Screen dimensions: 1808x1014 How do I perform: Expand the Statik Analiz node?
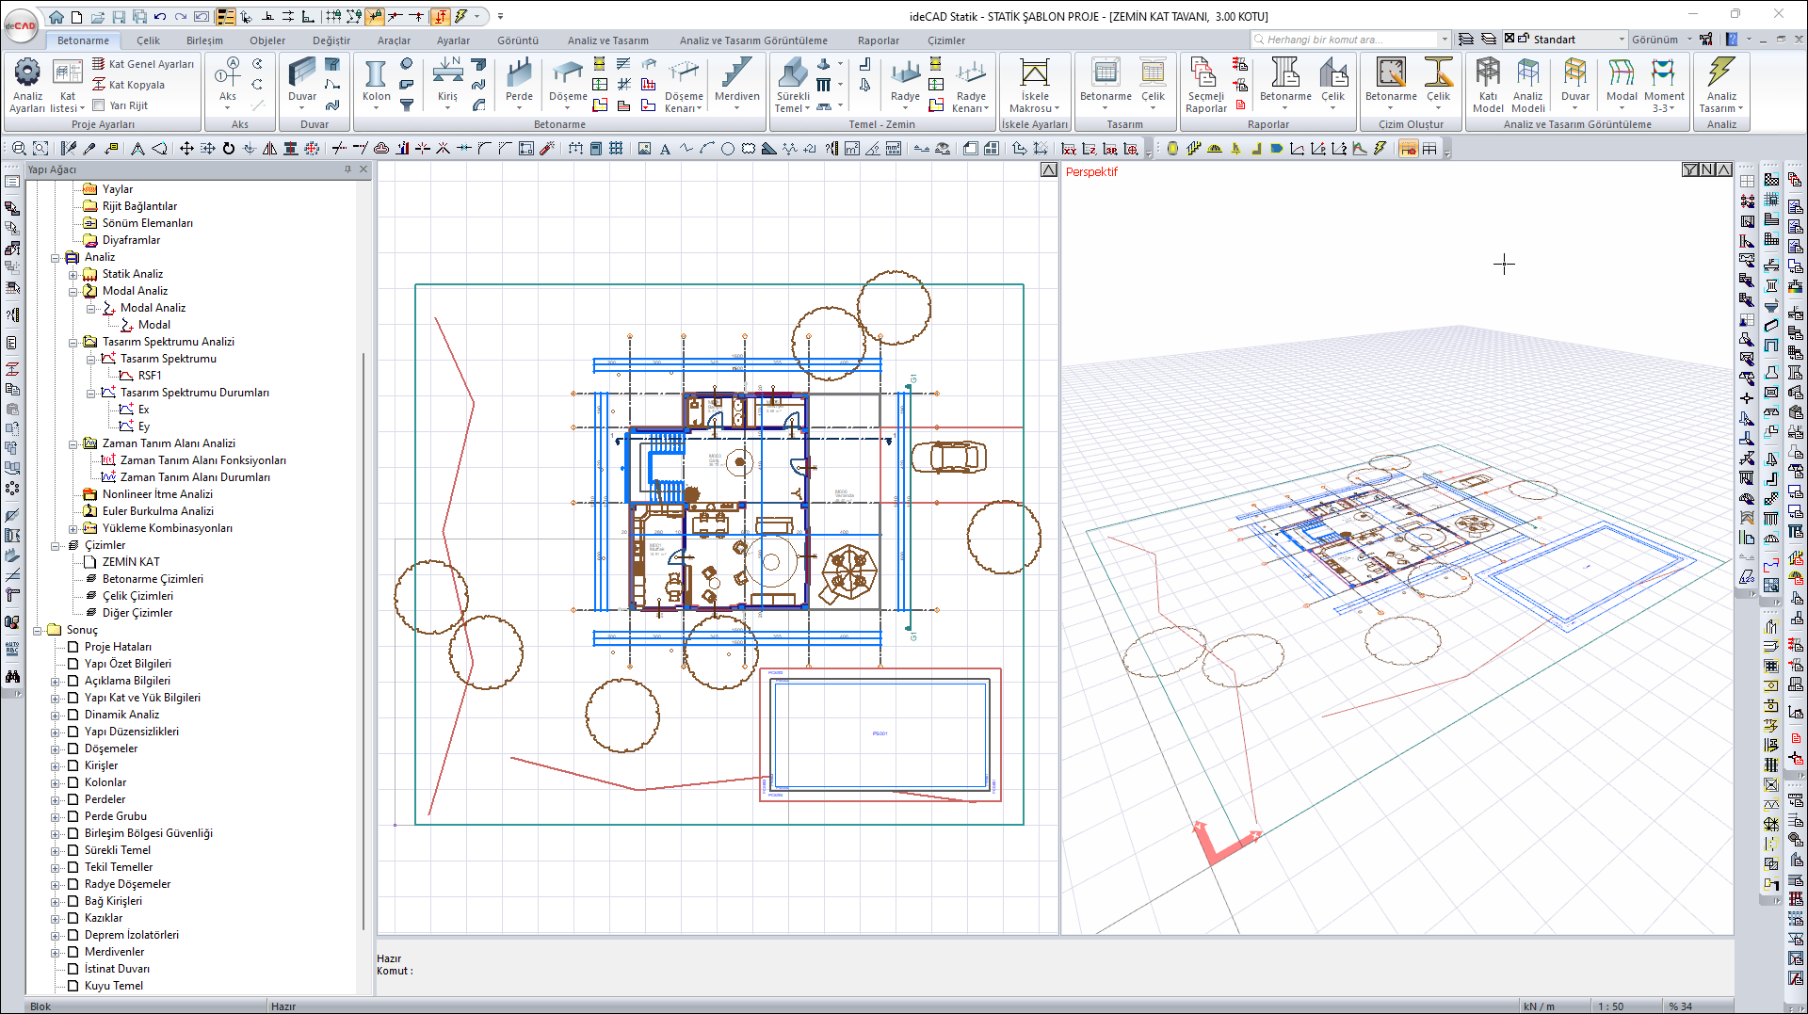(73, 274)
